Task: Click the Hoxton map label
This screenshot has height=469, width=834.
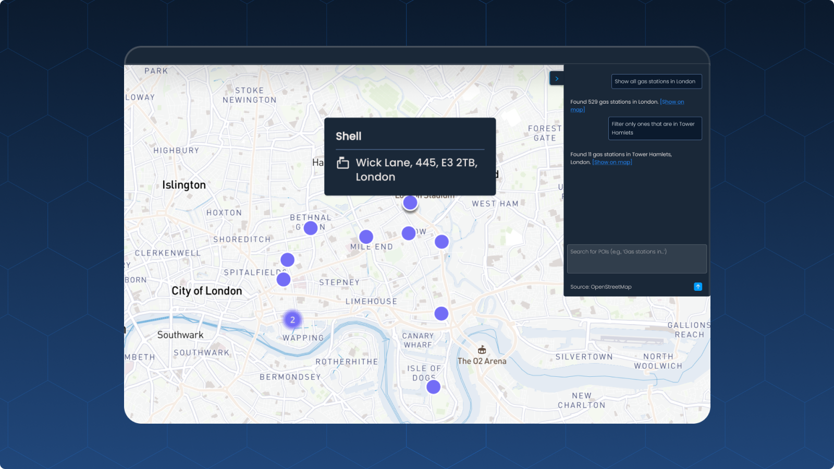Action: (224, 213)
